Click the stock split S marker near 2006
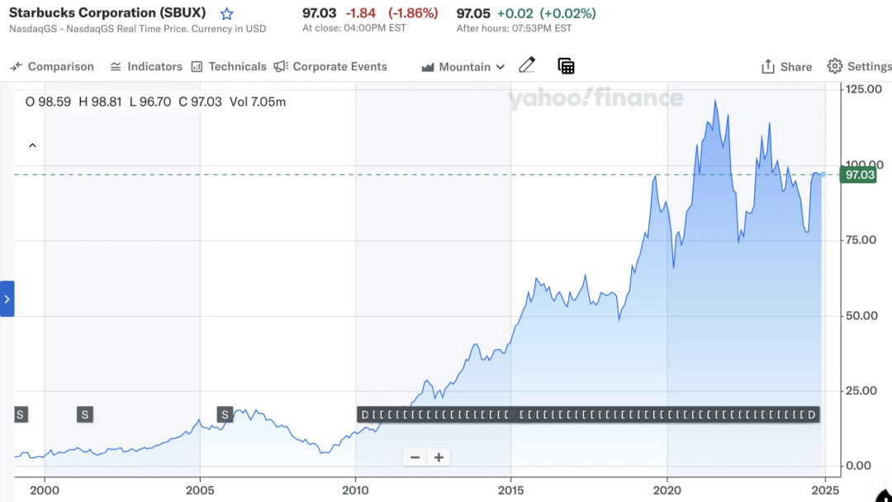Viewport: 892px width, 502px height. coord(225,414)
